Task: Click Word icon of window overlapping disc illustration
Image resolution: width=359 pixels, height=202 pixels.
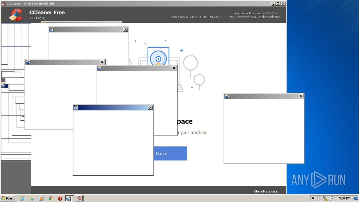Action: point(100,68)
